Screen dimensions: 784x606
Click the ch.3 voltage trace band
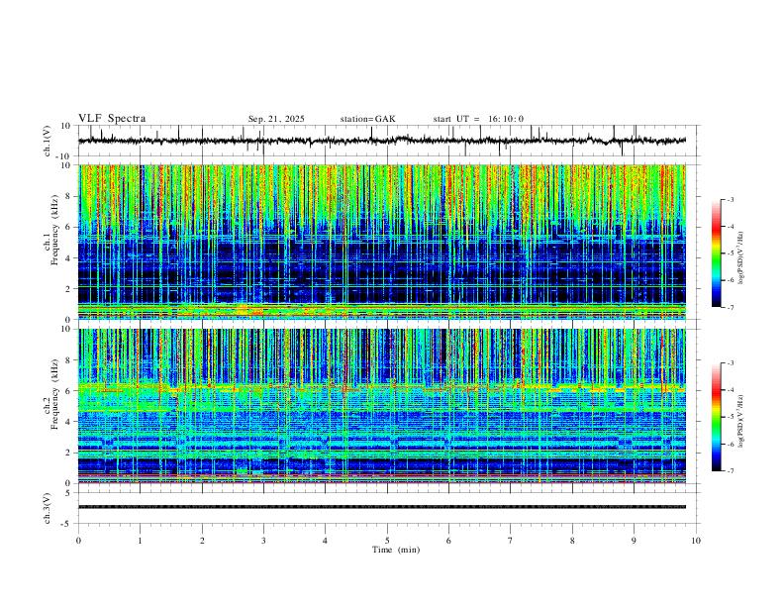tap(381, 507)
